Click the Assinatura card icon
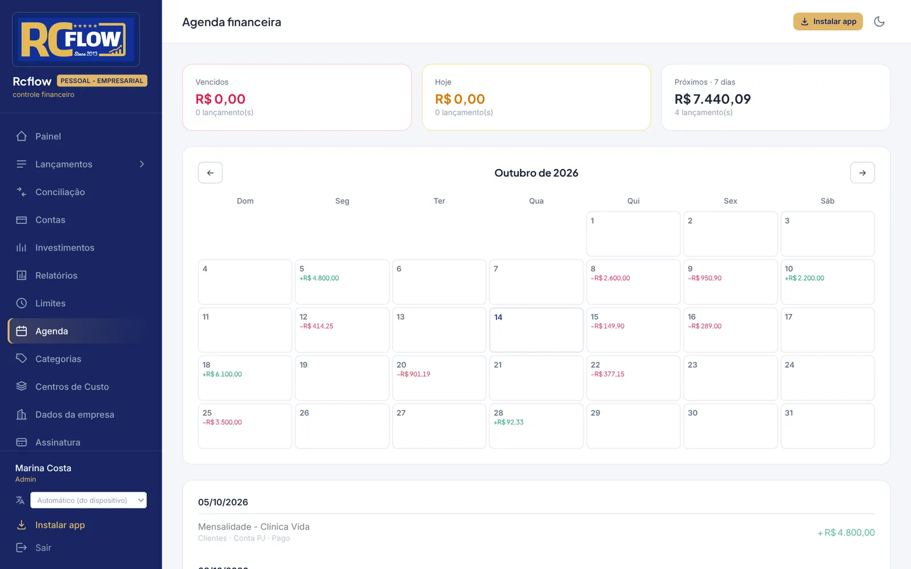The width and height of the screenshot is (911, 569). coord(22,442)
